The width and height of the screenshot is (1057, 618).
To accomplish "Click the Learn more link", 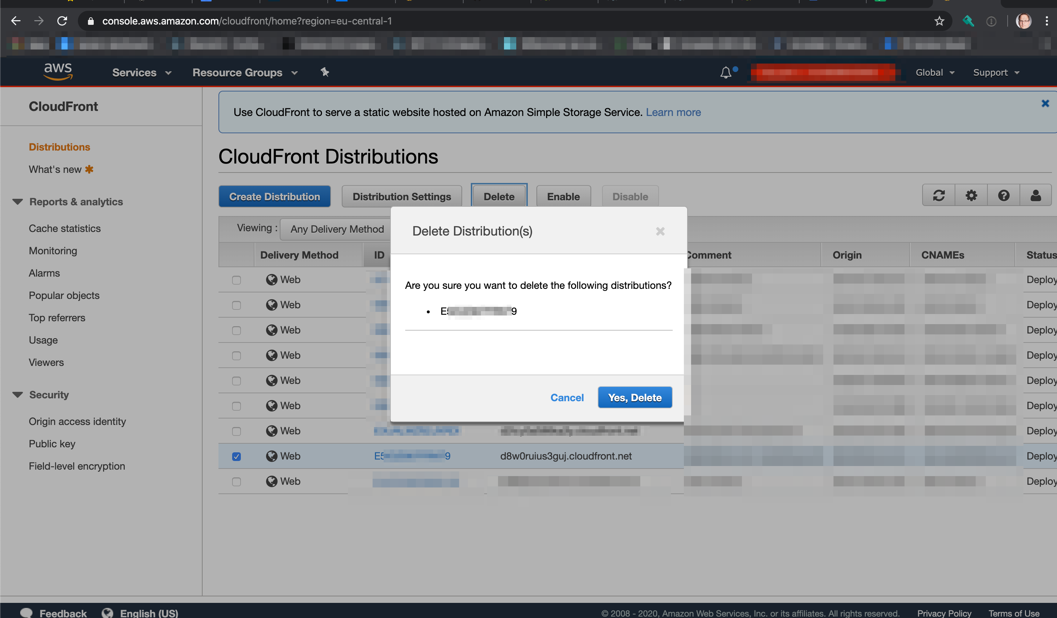I will click(673, 112).
